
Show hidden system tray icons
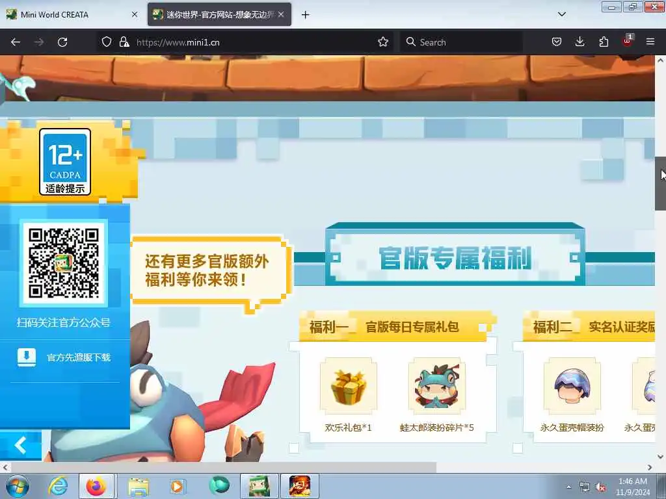pos(568,487)
